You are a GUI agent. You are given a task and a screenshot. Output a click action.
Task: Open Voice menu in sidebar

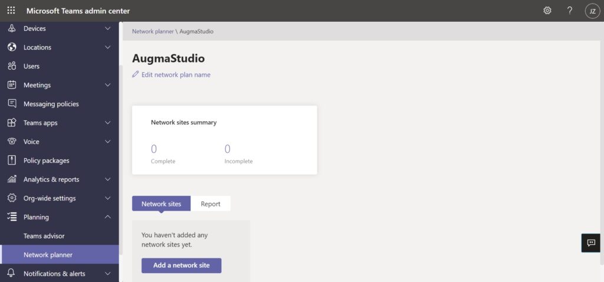pyautogui.click(x=31, y=142)
